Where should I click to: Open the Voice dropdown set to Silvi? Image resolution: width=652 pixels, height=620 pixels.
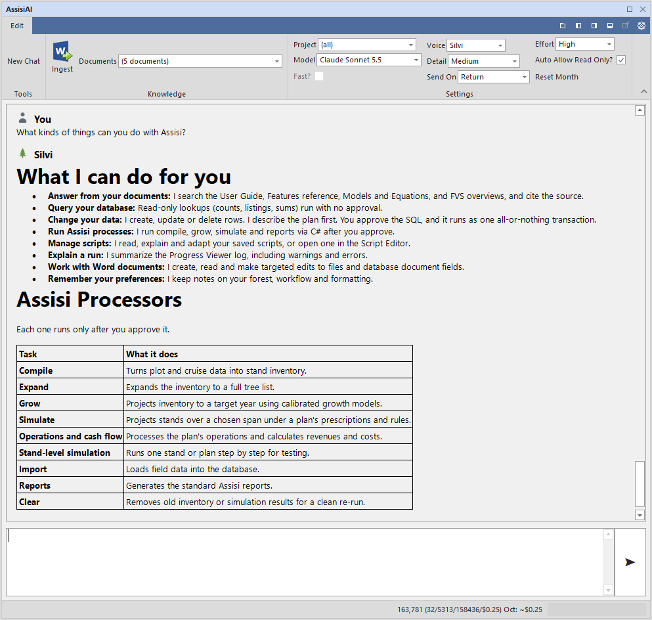coord(476,45)
